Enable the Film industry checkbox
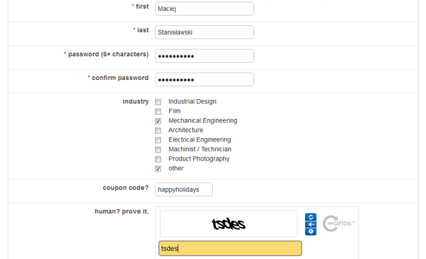Image resolution: width=426 pixels, height=259 pixels. (158, 111)
